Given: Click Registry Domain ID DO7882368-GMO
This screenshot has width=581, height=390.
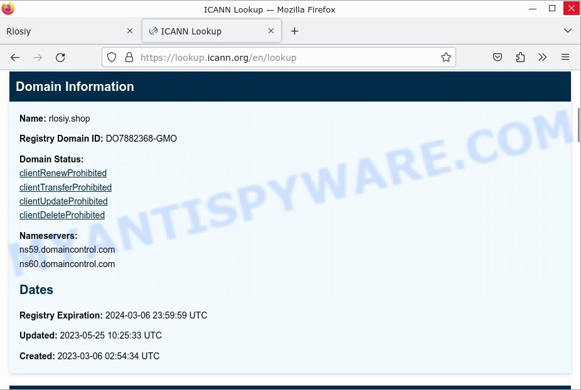Looking at the screenshot, I should point(141,139).
